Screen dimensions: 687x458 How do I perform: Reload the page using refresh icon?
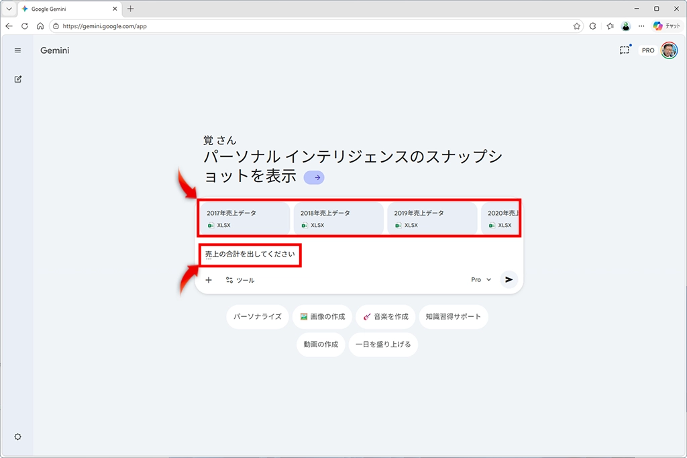25,26
